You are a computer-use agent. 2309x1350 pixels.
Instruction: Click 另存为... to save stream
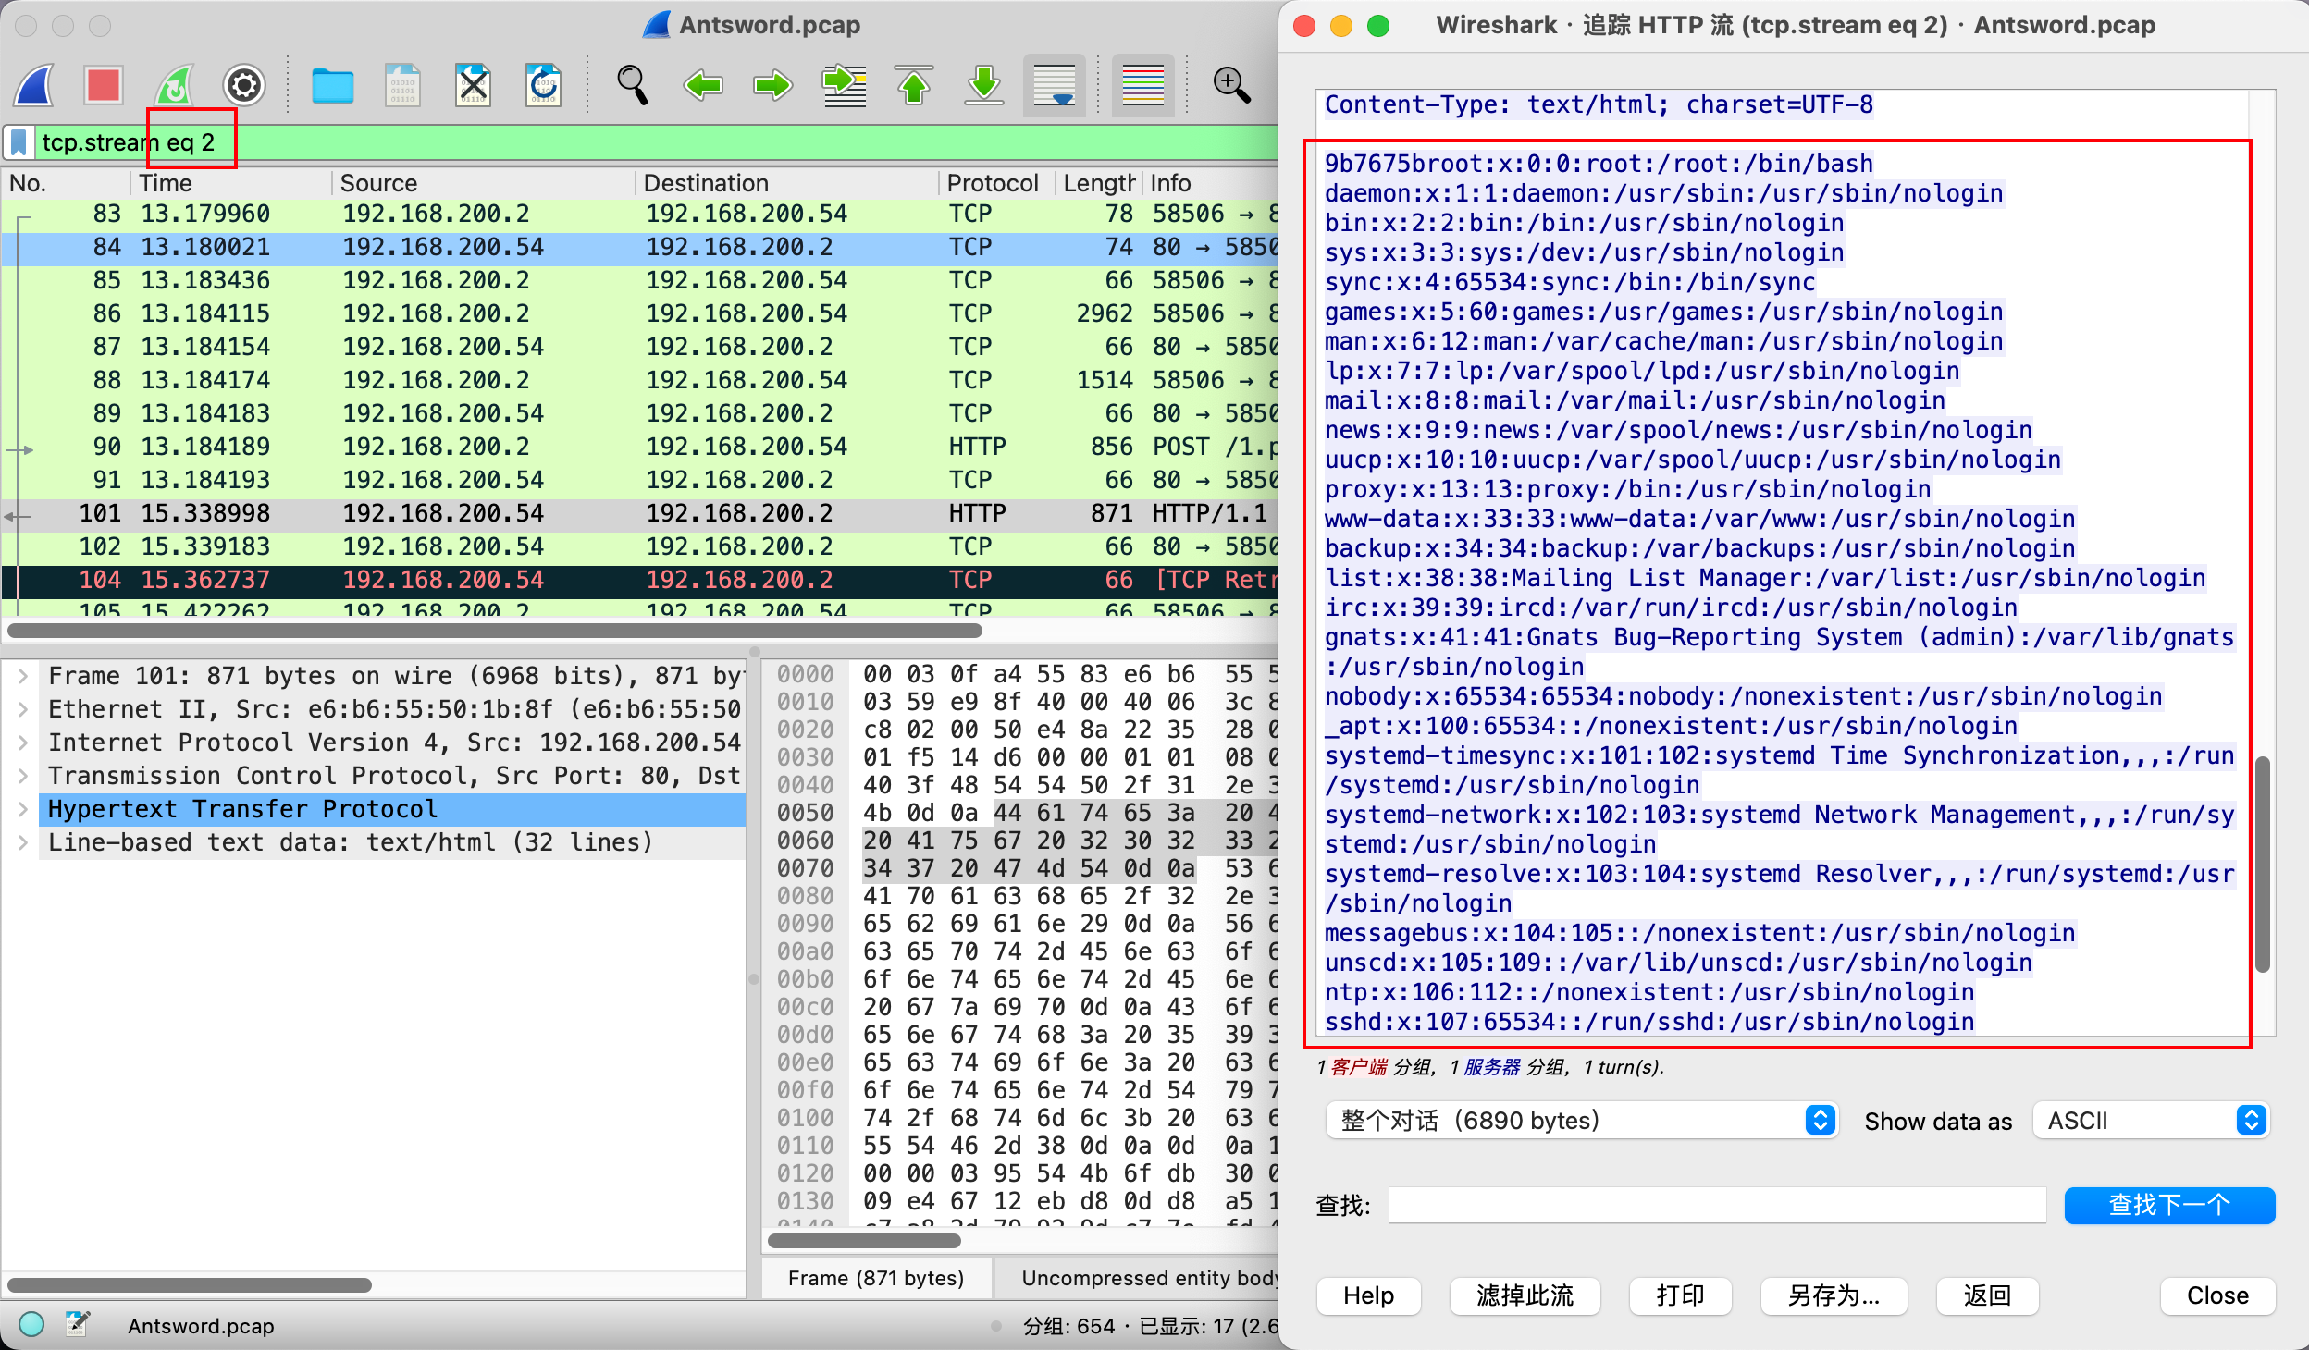[x=1834, y=1295]
